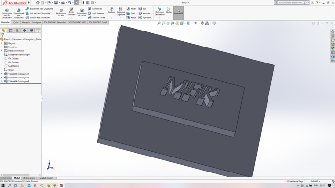
Task: Select the Aynalama mirror tool
Action: coord(145,18)
